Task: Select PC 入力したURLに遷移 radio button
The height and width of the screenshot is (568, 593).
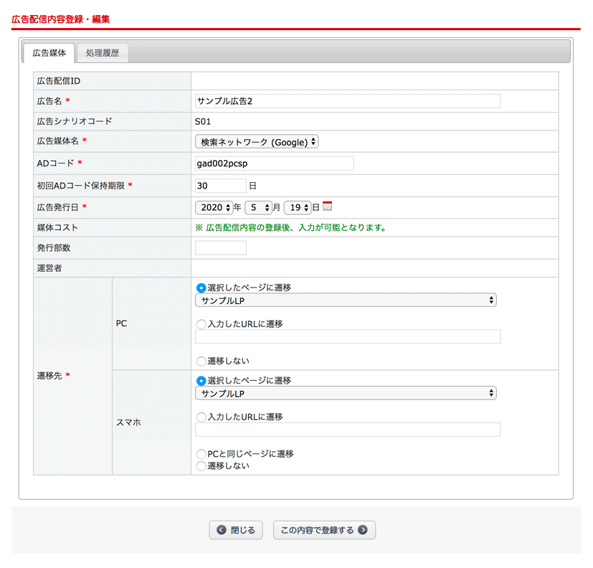Action: pos(201,324)
